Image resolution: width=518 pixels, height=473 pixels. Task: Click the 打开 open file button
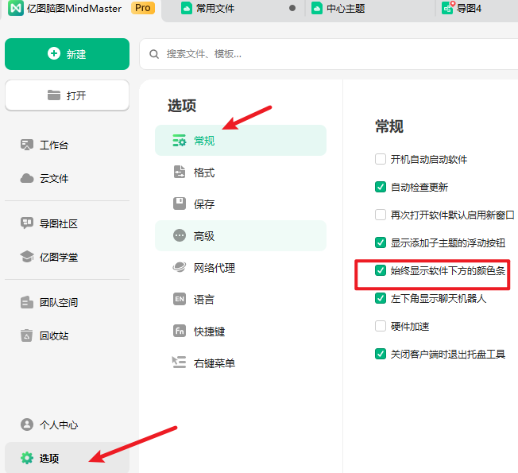click(x=67, y=95)
